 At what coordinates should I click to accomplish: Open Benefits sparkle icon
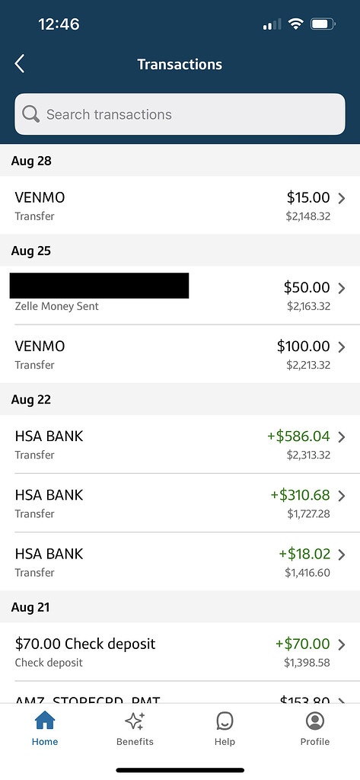pos(135,721)
